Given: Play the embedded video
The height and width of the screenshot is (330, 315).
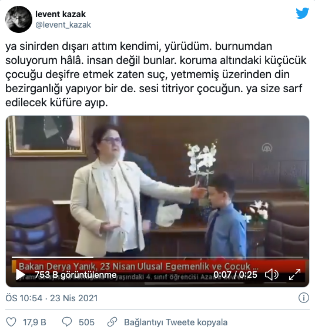Looking at the screenshot, I should 20,275.
